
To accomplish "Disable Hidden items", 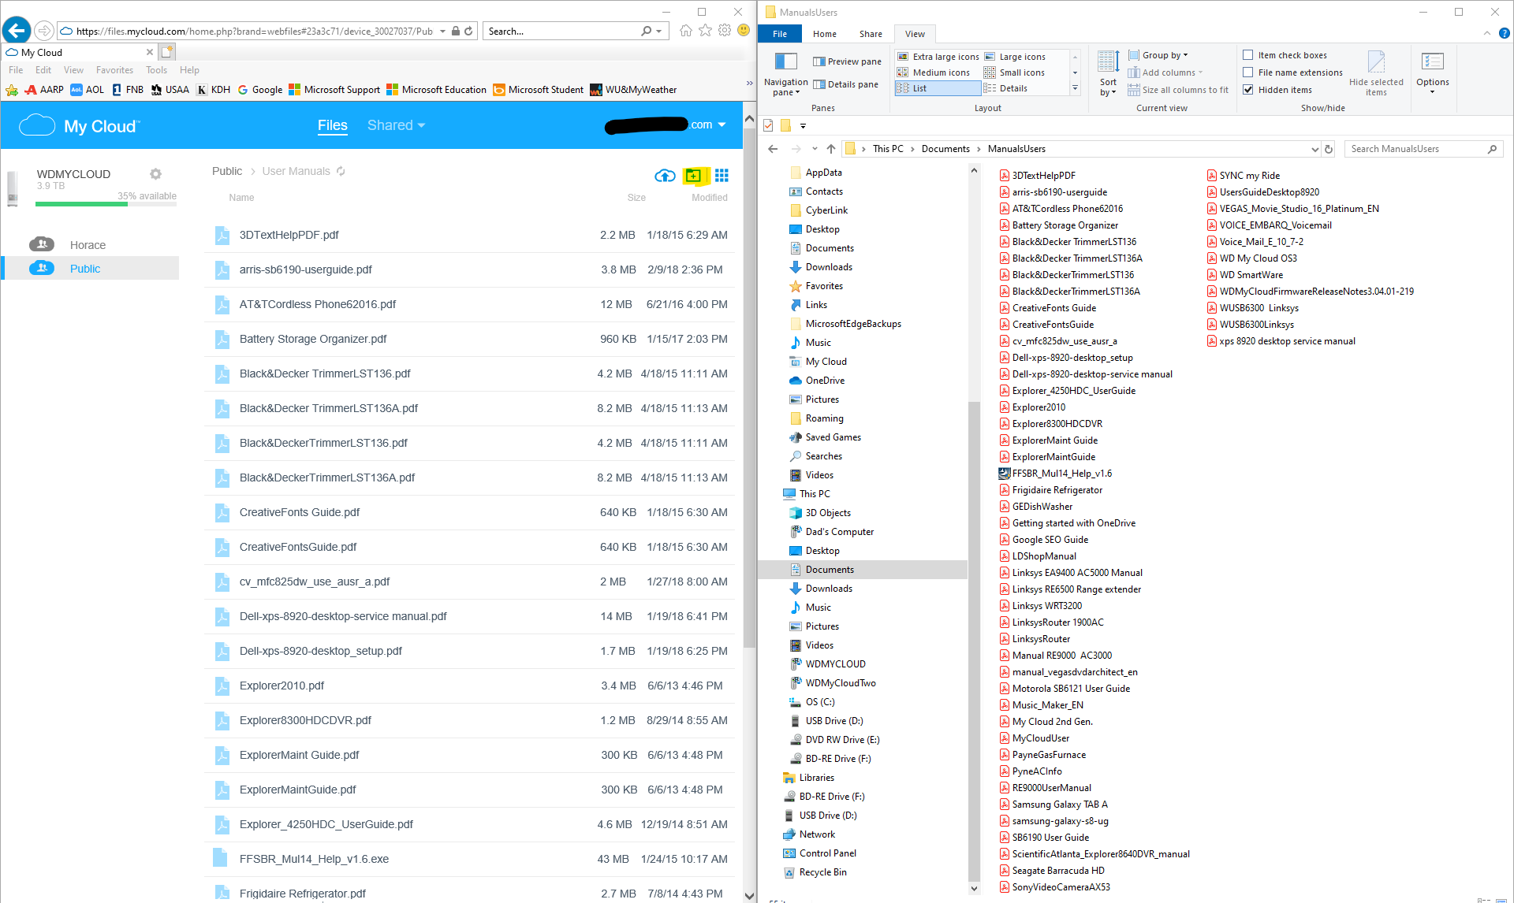I will click(x=1249, y=89).
